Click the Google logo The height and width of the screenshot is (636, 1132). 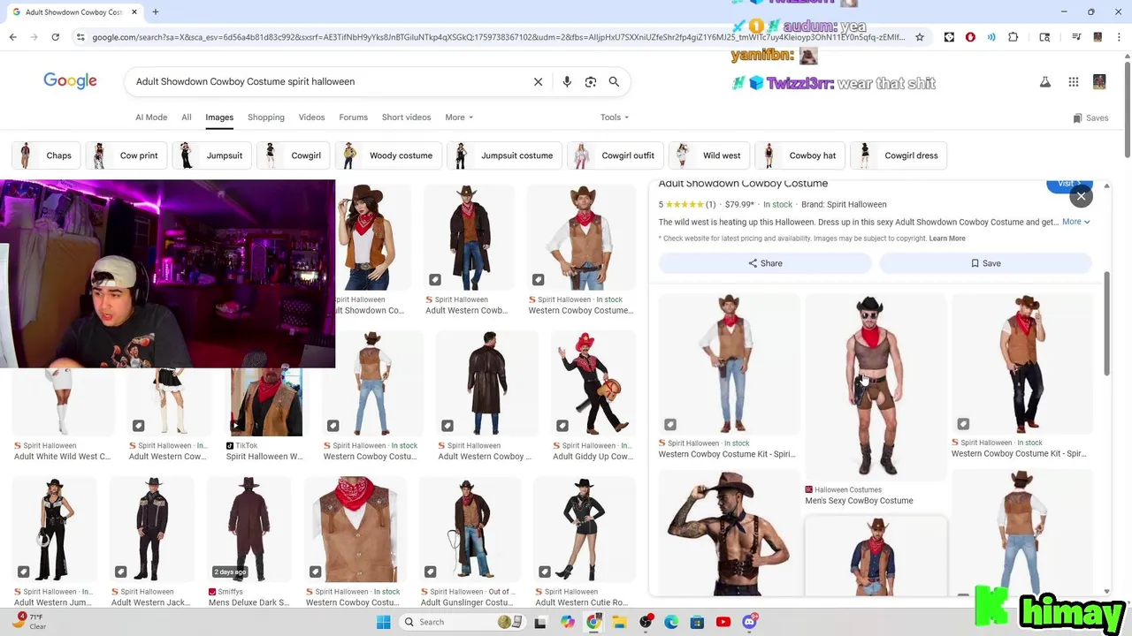[x=70, y=81]
